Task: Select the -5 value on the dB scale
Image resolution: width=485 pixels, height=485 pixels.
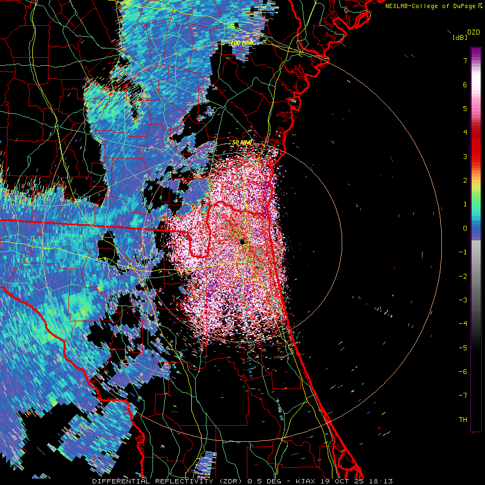Action: 463,348
